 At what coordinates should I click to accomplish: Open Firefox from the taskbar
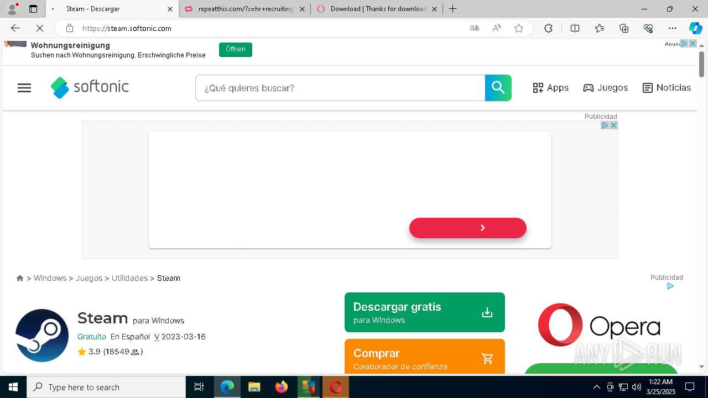282,387
